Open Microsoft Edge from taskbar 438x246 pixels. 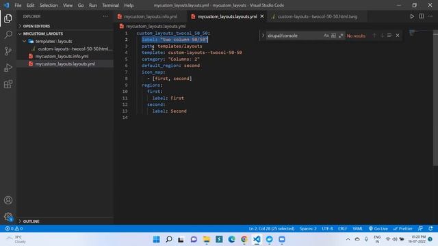(x=231, y=239)
